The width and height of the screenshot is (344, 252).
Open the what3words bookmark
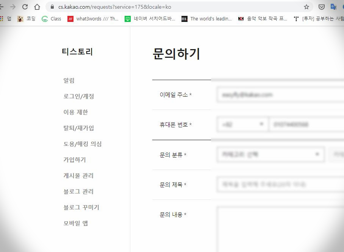pyautogui.click(x=93, y=19)
